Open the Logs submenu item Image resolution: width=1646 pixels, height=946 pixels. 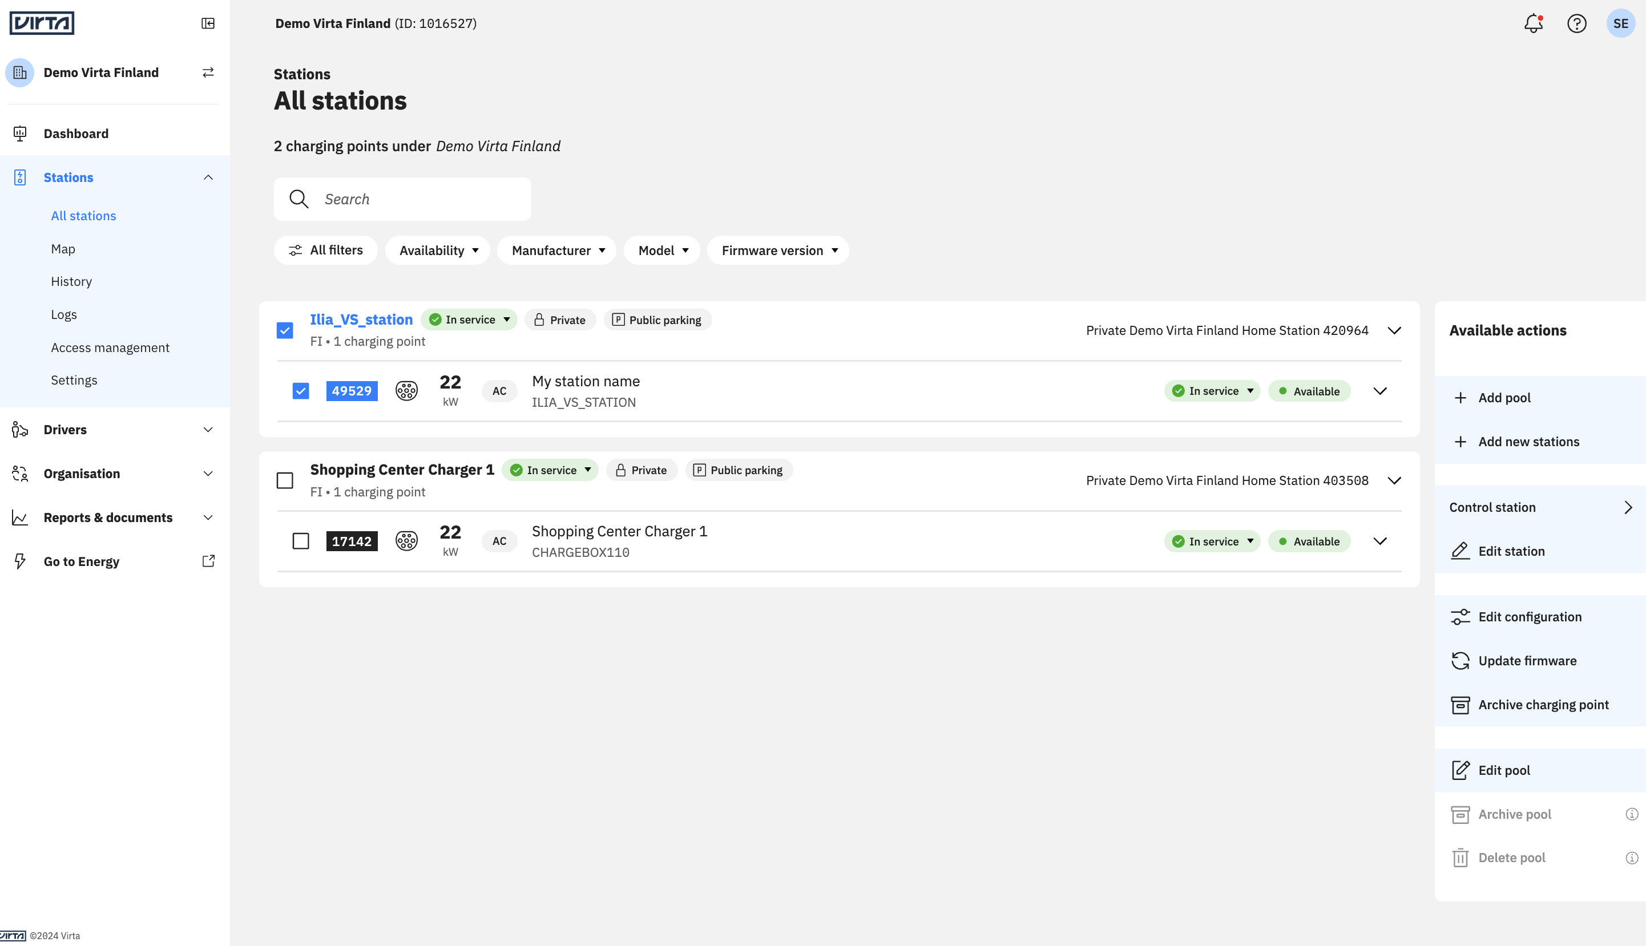[64, 314]
